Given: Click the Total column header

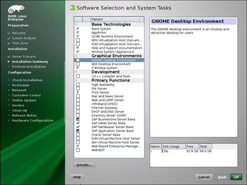Looking at the screenshot, I should tap(206, 147).
